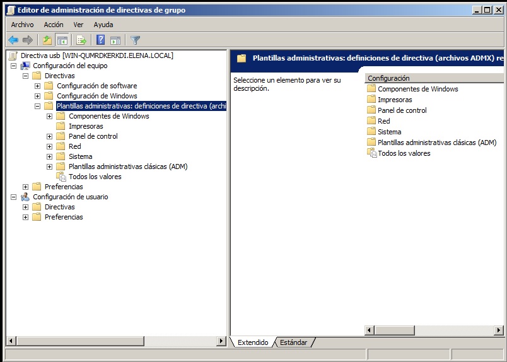Screen dimensions: 507x362
Task: Collapse the 'Configuración del equipo' node
Action: tap(14, 66)
